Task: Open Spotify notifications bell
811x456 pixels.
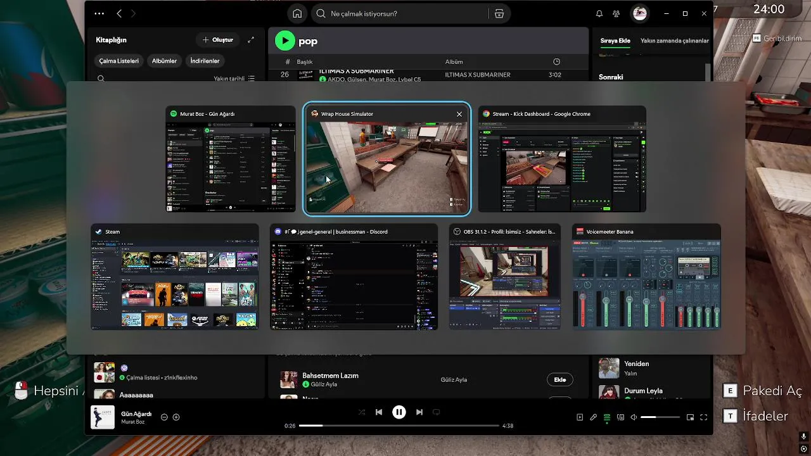Action: tap(599, 13)
